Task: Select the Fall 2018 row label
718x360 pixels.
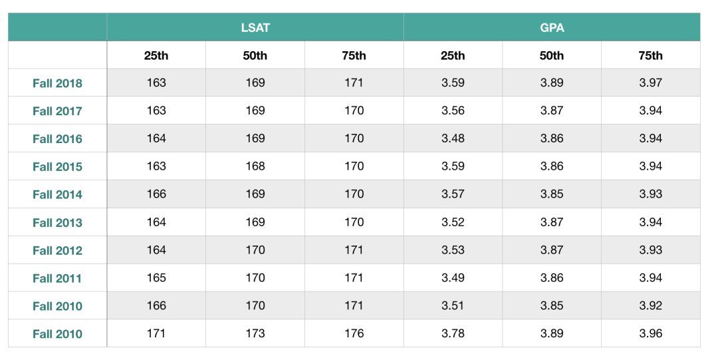Action: click(x=57, y=84)
